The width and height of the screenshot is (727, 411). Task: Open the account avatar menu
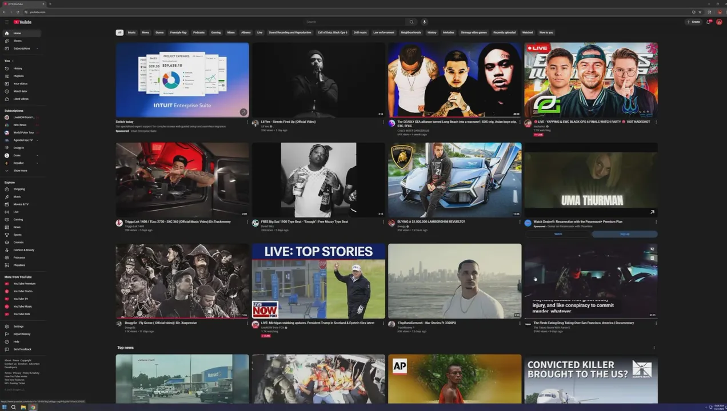[x=719, y=22]
